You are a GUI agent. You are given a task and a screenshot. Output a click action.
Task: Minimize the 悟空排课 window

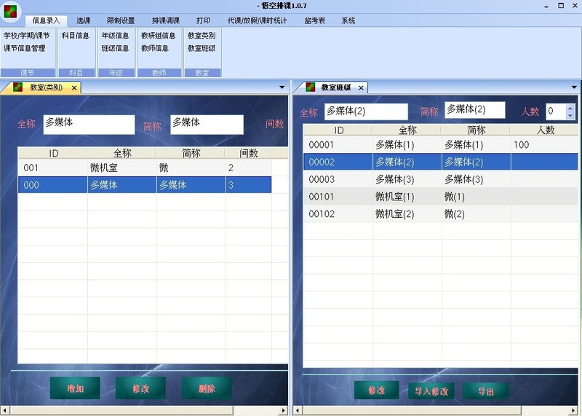[x=547, y=6]
